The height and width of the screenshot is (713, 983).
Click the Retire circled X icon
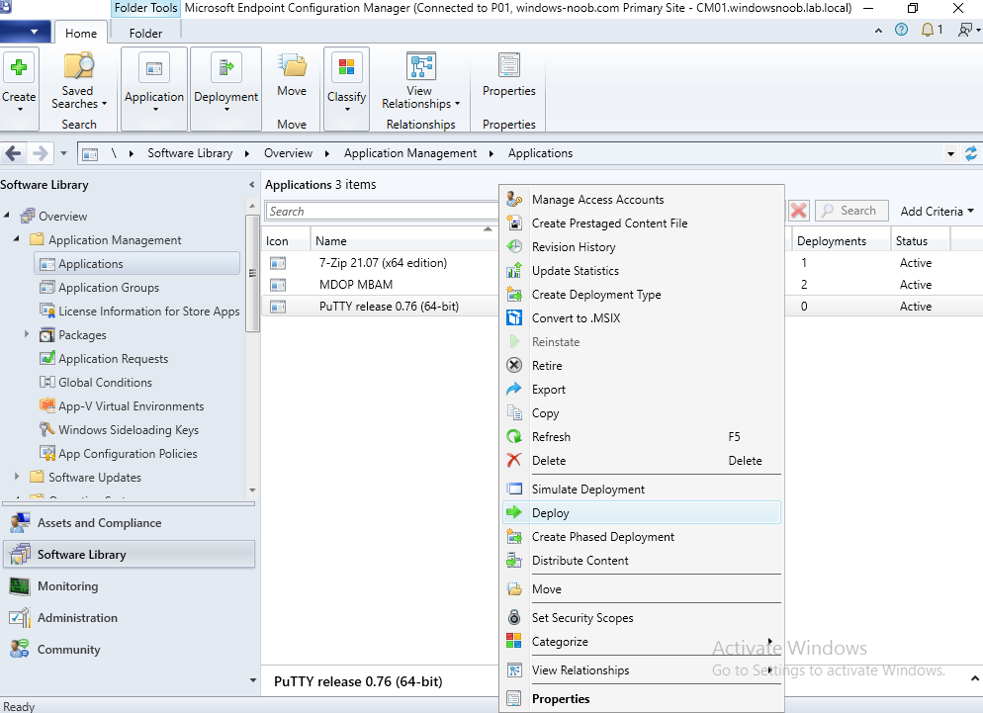[x=514, y=366]
